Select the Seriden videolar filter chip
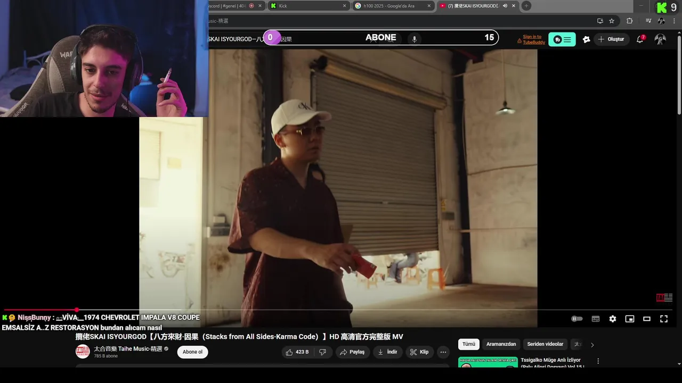The height and width of the screenshot is (383, 682). click(x=545, y=344)
